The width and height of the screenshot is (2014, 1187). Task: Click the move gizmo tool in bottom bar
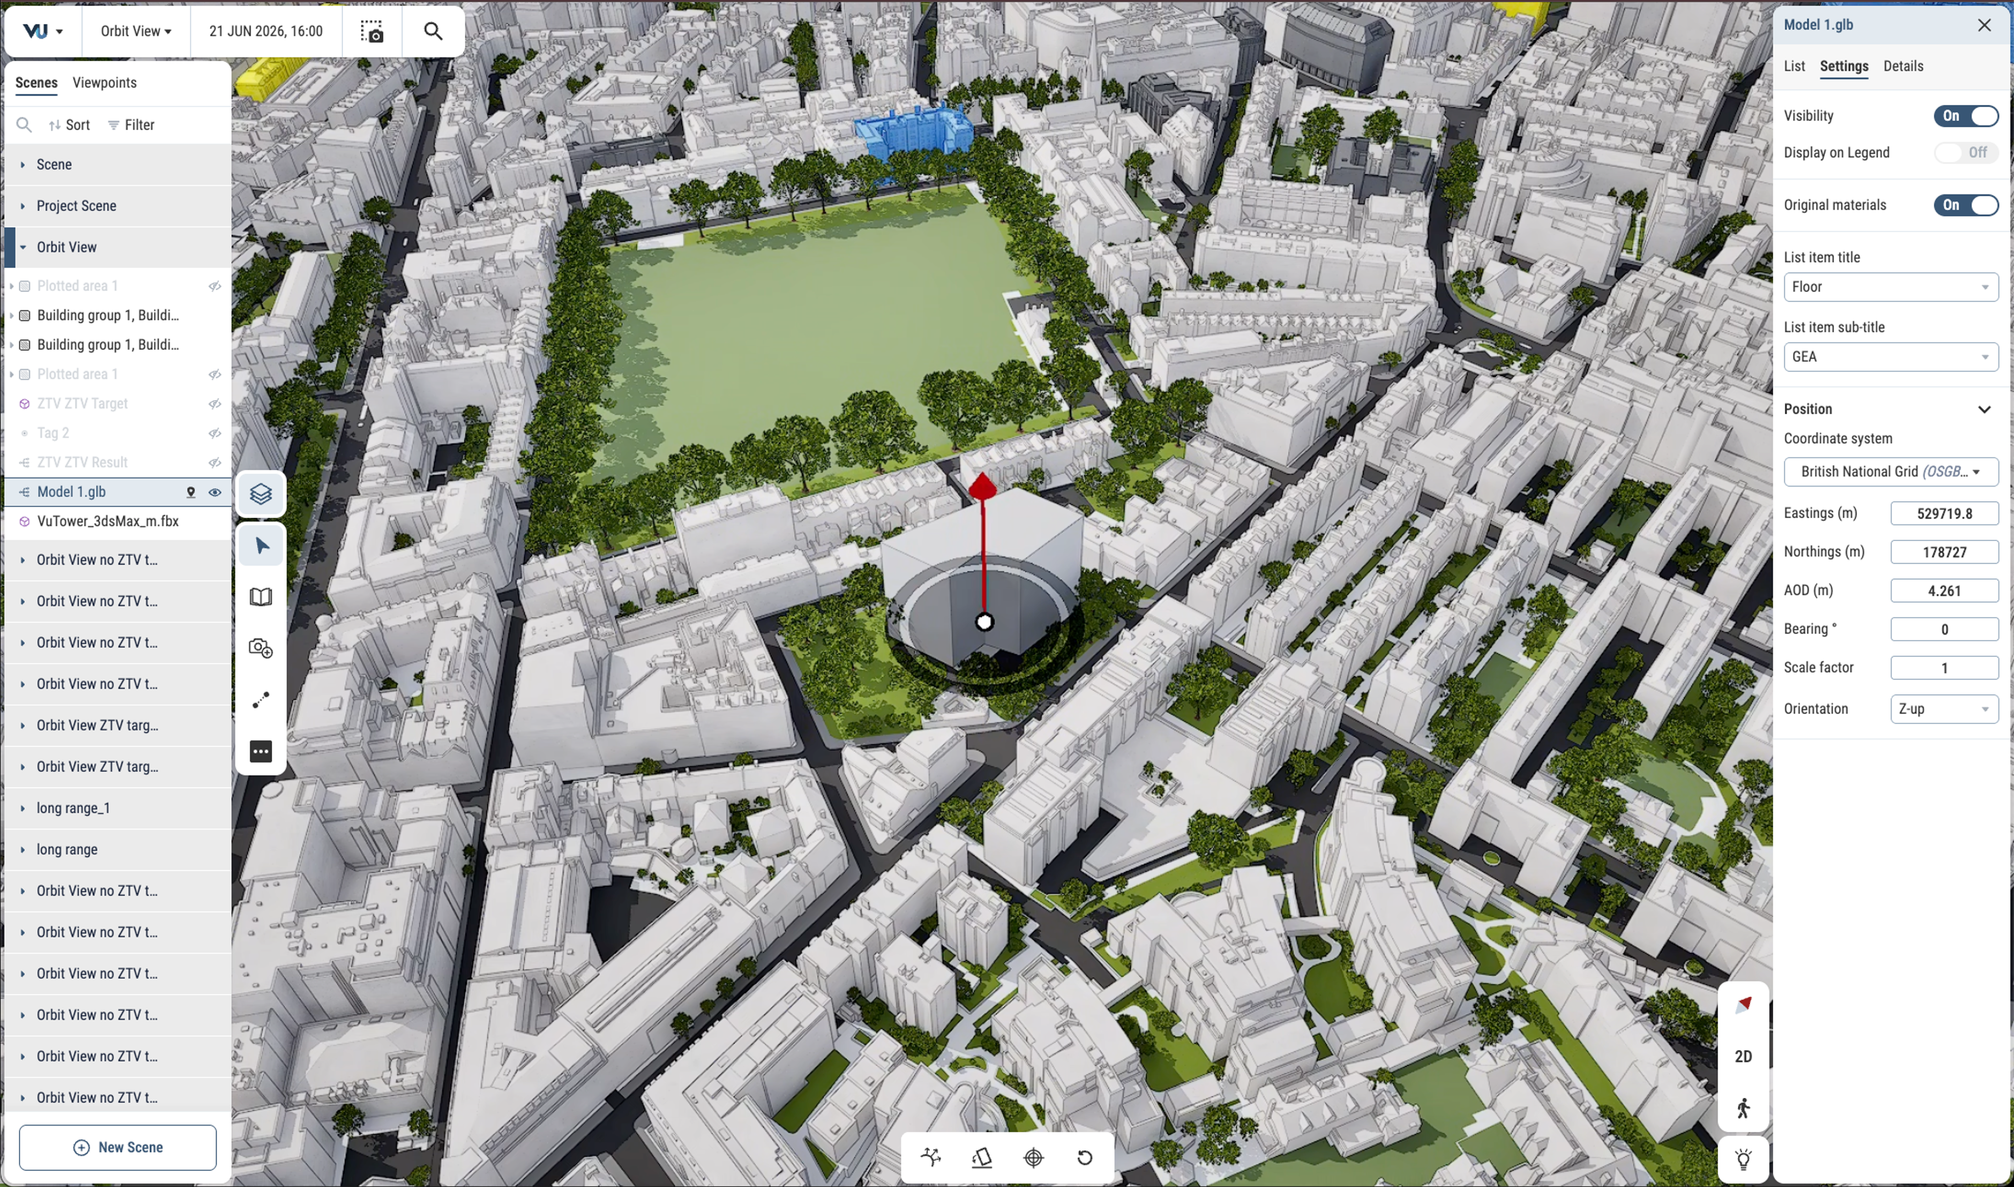(x=930, y=1158)
